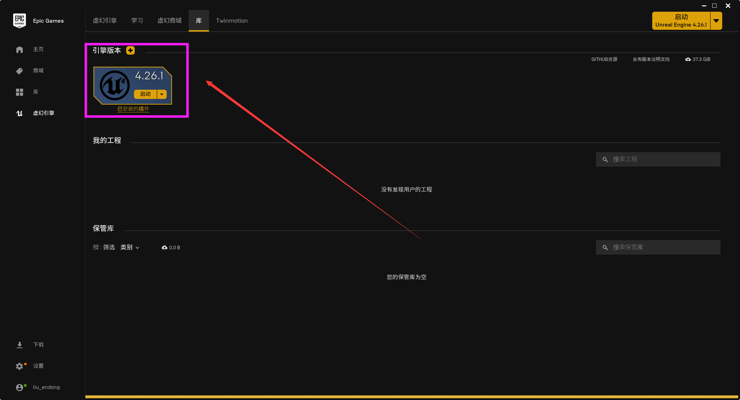The width and height of the screenshot is (740, 400).
Task: Click the 没有发现用户的工程 message
Action: click(x=407, y=189)
